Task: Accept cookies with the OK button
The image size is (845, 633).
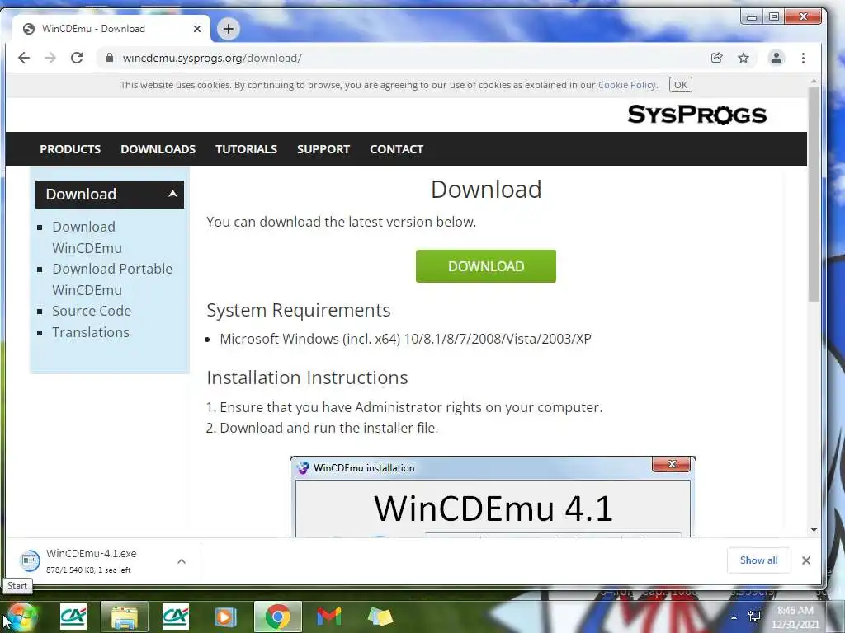Action: (680, 85)
